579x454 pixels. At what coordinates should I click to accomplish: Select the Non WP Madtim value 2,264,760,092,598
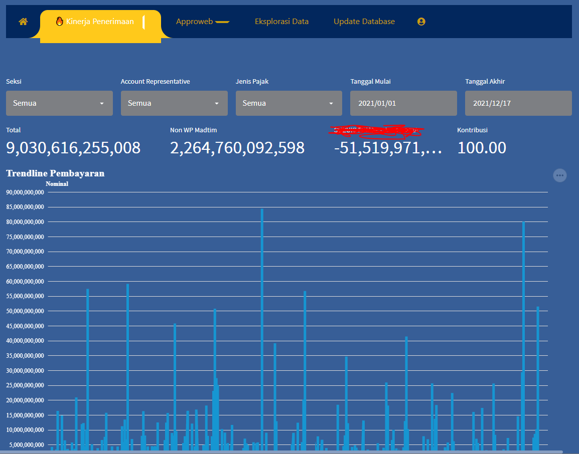coord(237,148)
